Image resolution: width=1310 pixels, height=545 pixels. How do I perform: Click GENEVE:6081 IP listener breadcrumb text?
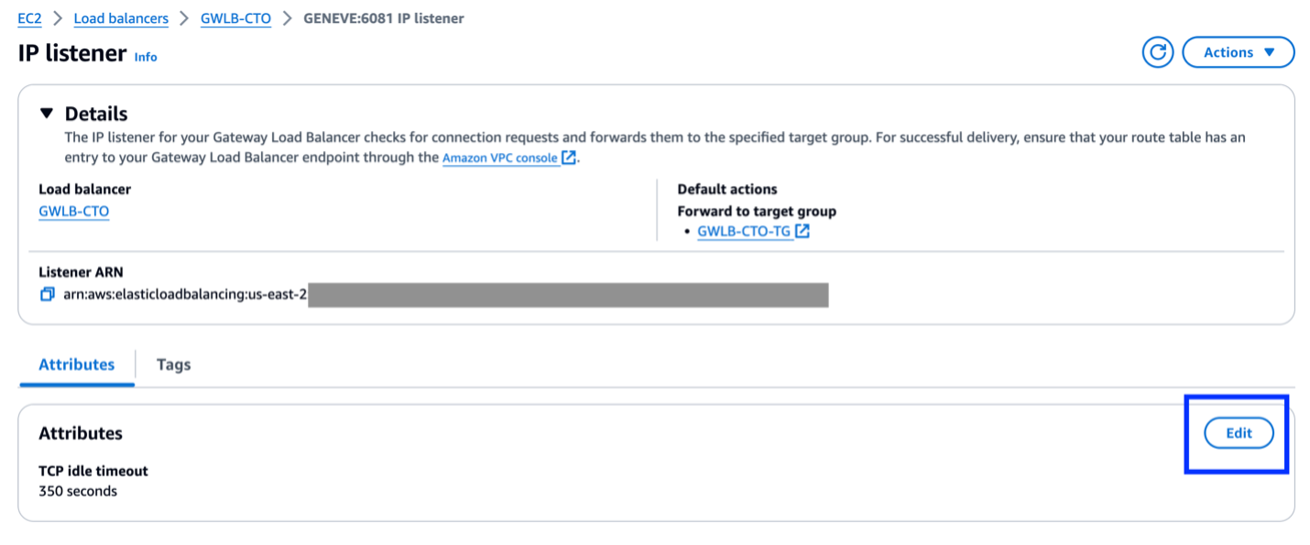coord(383,18)
